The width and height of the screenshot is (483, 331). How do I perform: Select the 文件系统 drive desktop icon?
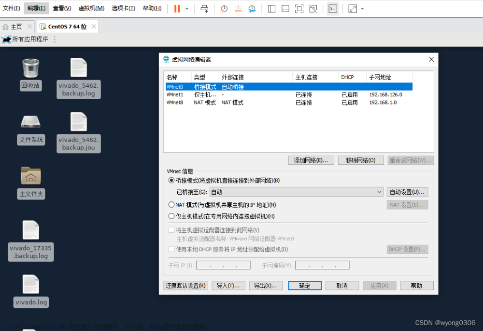pos(31,129)
